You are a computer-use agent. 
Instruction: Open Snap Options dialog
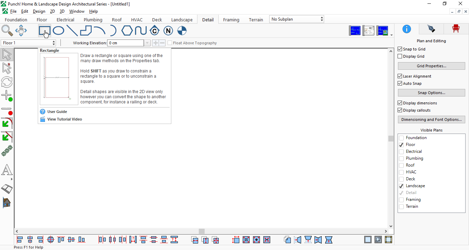432,93
